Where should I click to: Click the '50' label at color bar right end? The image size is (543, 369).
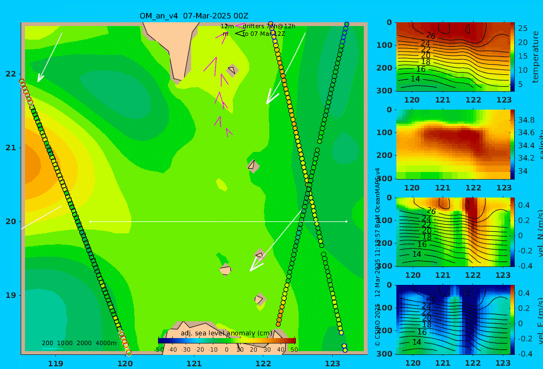point(294,349)
